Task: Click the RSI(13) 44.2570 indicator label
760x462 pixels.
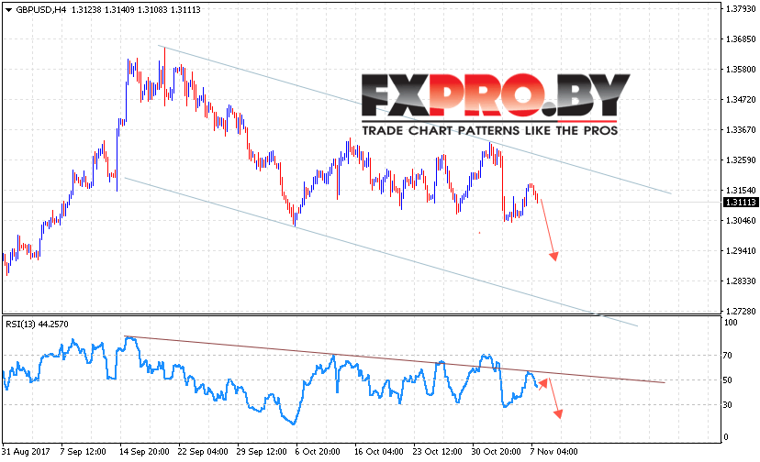Action: (x=38, y=324)
